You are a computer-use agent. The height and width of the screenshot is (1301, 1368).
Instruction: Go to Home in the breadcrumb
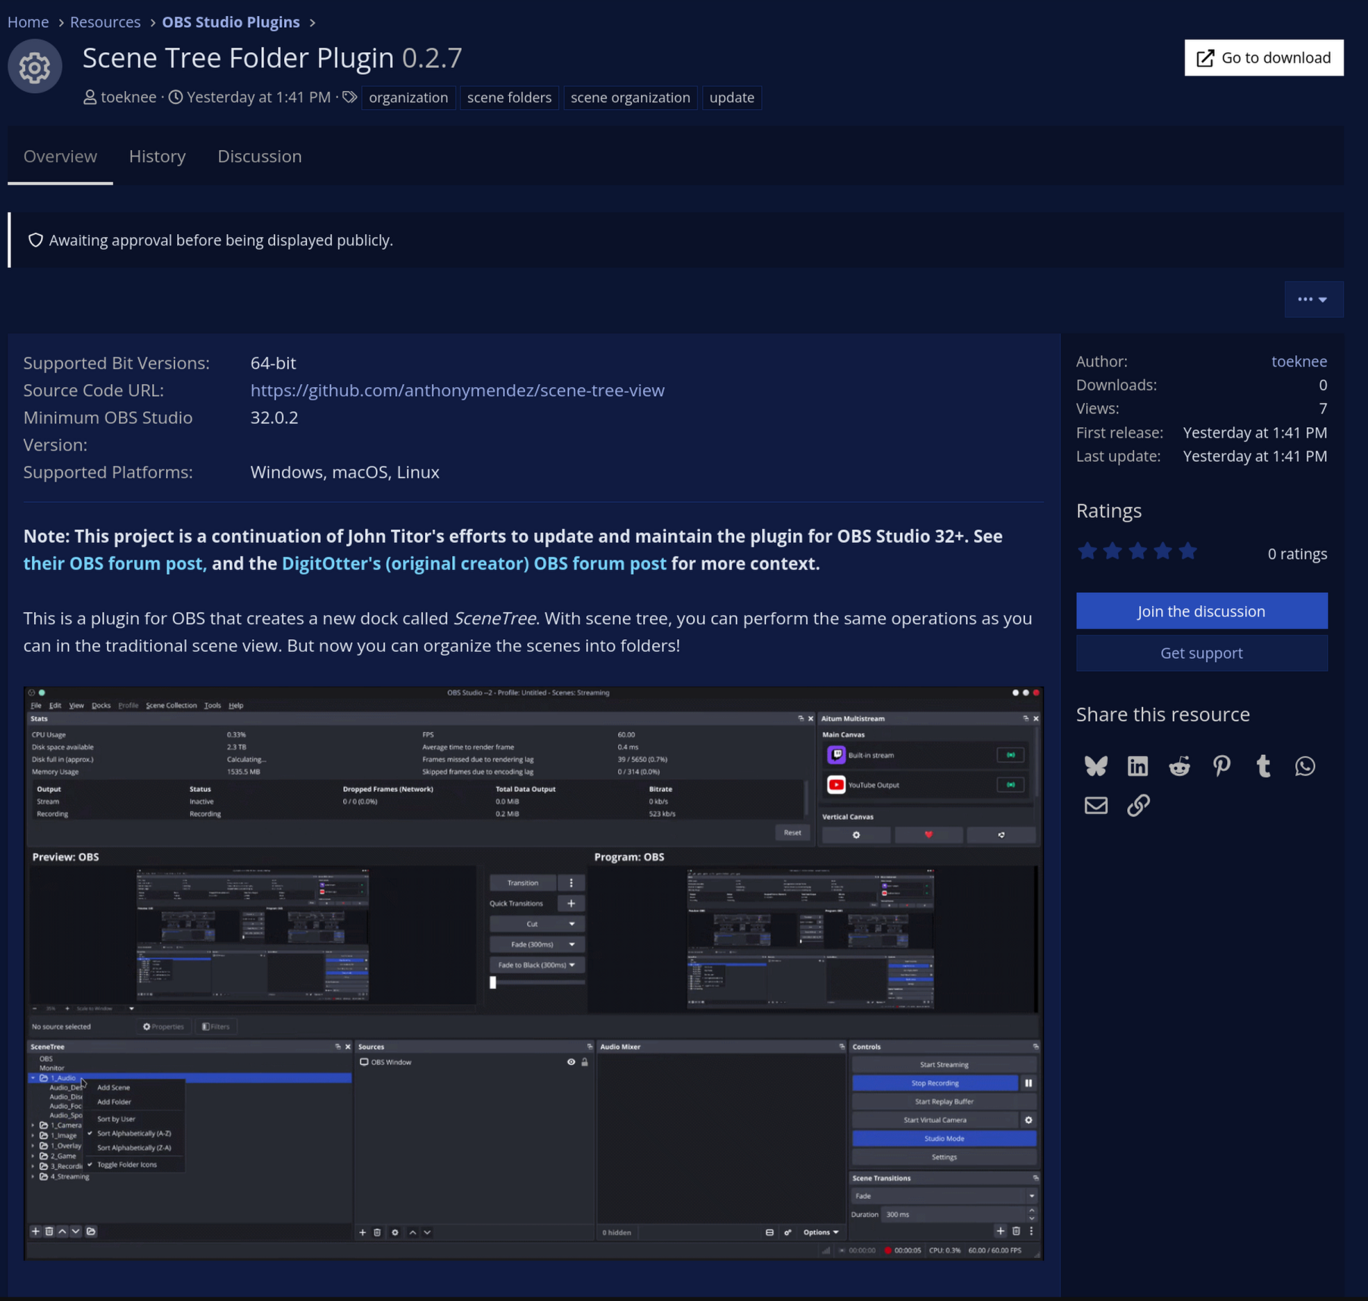point(28,22)
